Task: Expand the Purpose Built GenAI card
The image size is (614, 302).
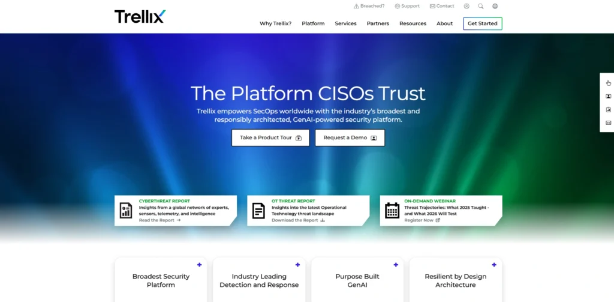Action: tap(396, 265)
